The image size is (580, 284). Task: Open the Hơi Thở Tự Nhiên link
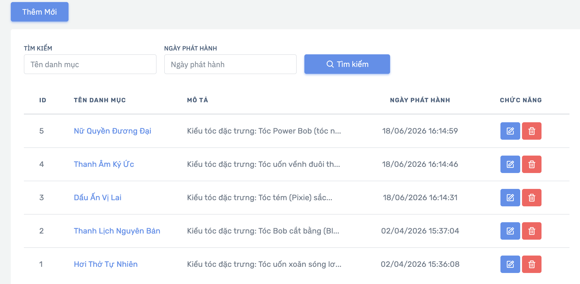tap(106, 264)
